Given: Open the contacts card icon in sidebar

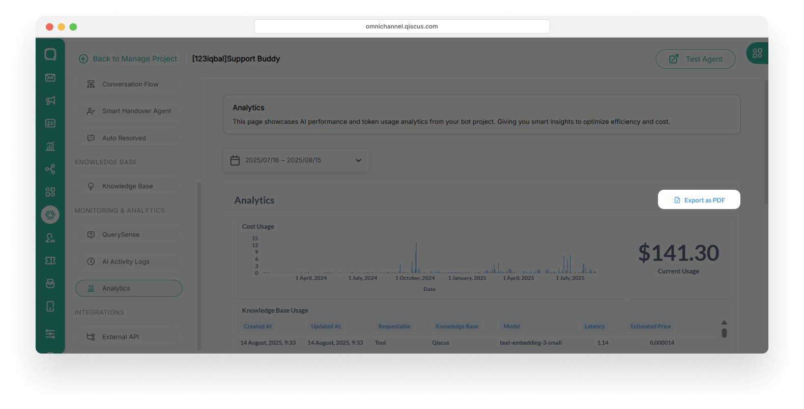Looking at the screenshot, I should tap(50, 124).
